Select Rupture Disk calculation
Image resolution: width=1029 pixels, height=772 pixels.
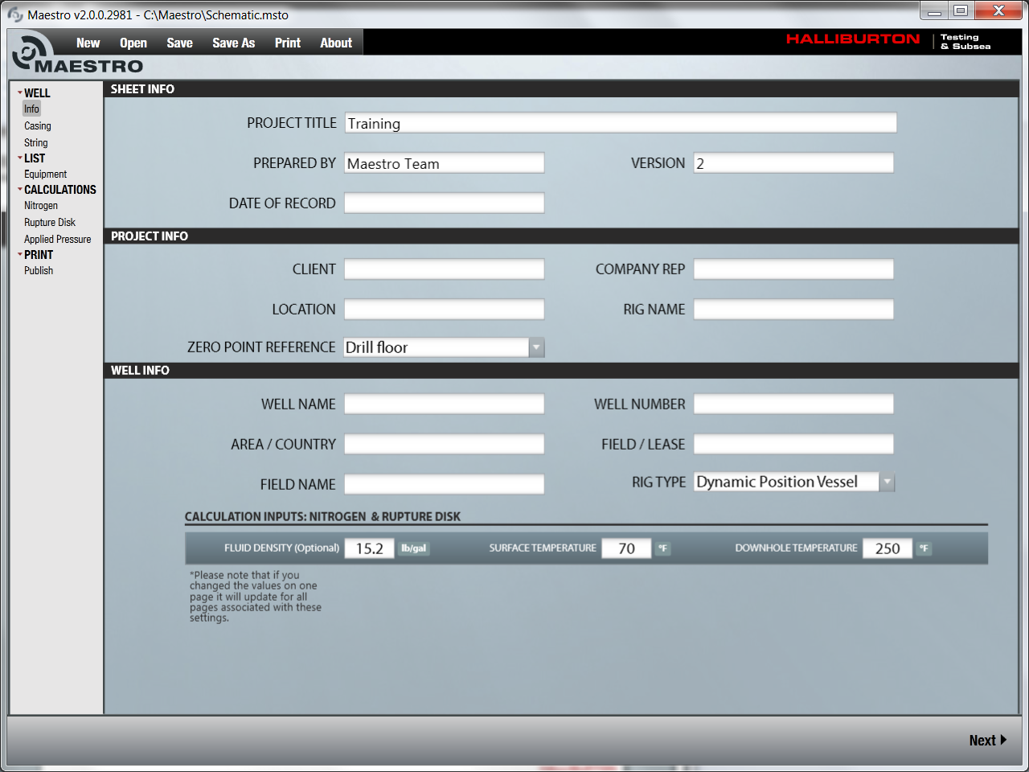(50, 223)
